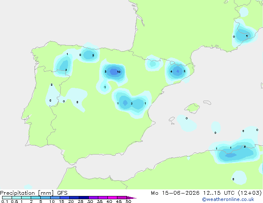This screenshot has height=203, width=263.
Task: Click the 'Precipitation [mm] GFS' title text
Action: pos(34,193)
